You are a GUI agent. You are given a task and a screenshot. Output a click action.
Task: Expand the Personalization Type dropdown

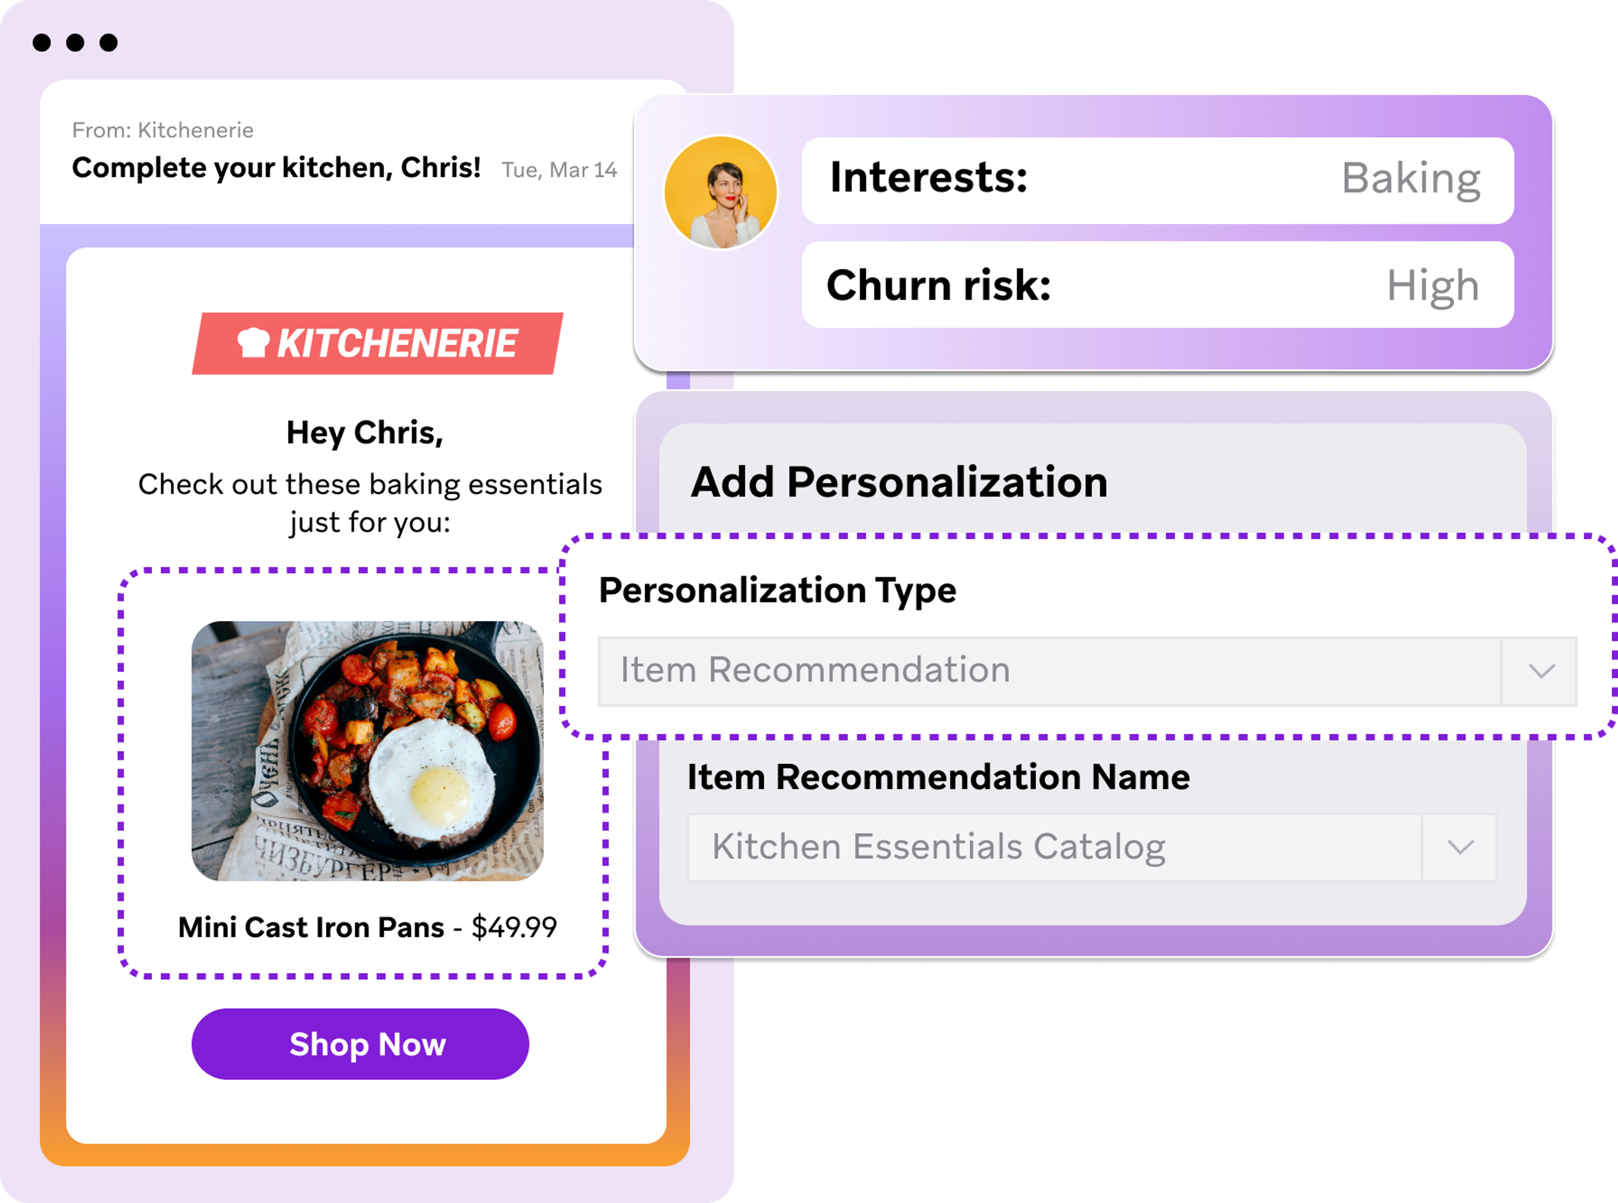coord(1542,670)
